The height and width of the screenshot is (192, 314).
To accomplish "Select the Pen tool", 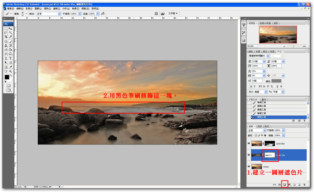I will (6, 58).
